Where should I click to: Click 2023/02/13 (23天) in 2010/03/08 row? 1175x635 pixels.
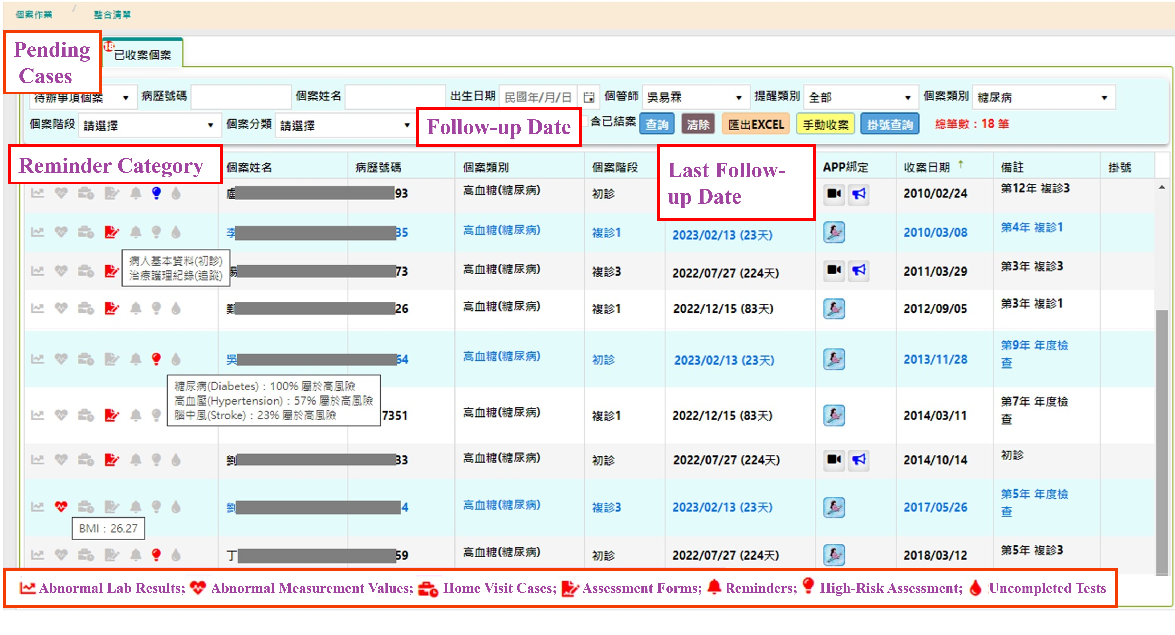[722, 234]
